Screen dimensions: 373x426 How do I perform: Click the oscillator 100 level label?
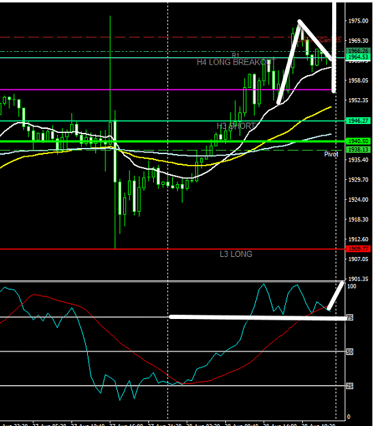pos(352,286)
